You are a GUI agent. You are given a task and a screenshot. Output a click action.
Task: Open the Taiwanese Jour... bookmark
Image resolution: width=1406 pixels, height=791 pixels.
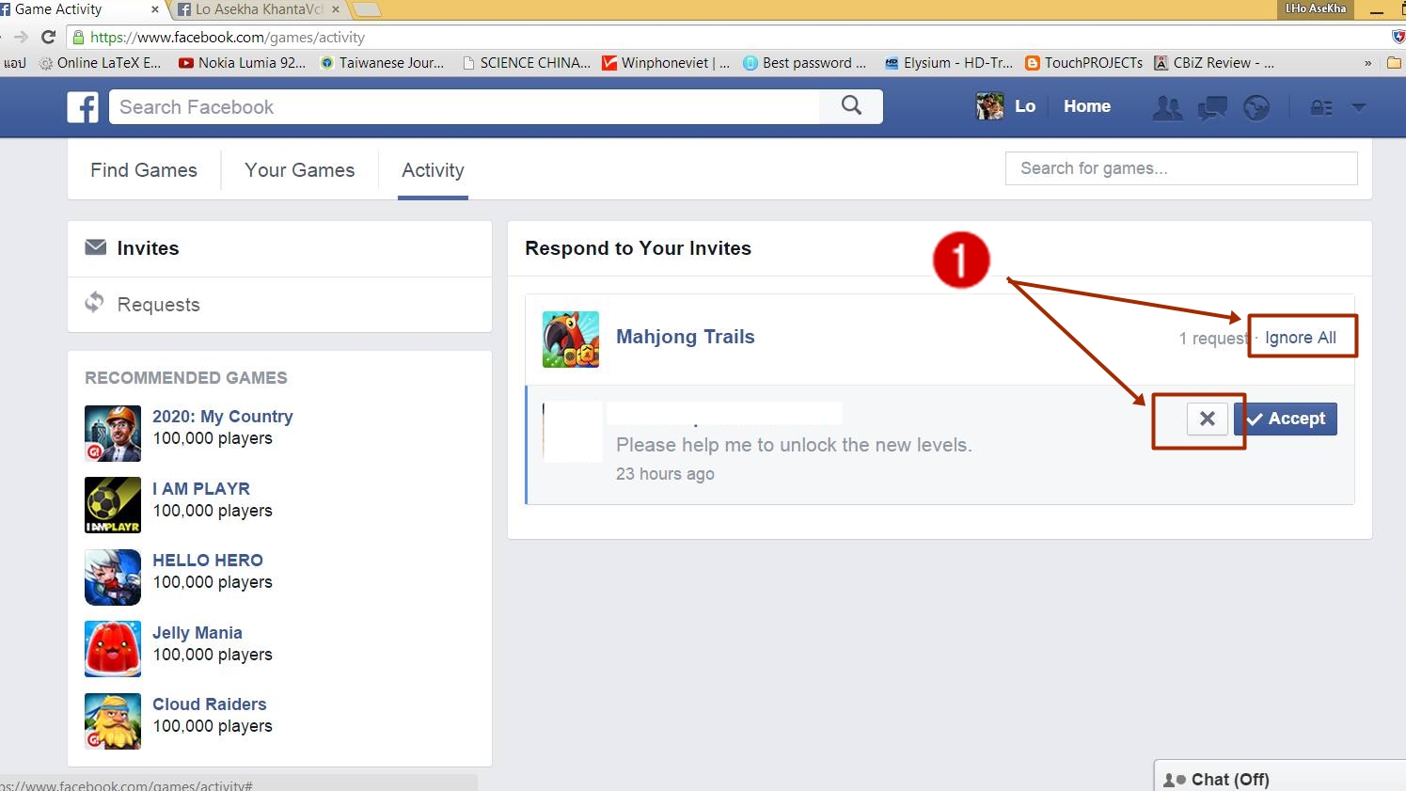click(x=382, y=63)
